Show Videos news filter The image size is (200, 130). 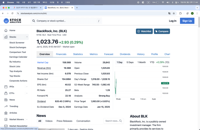(x=49, y=121)
